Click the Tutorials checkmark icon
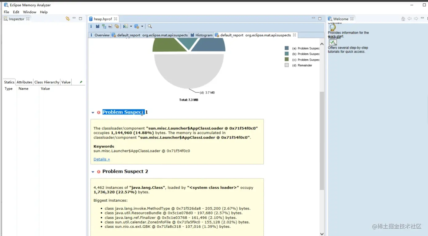428x236 pixels. click(333, 42)
